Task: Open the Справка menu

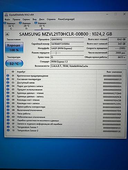Action: coord(51,19)
